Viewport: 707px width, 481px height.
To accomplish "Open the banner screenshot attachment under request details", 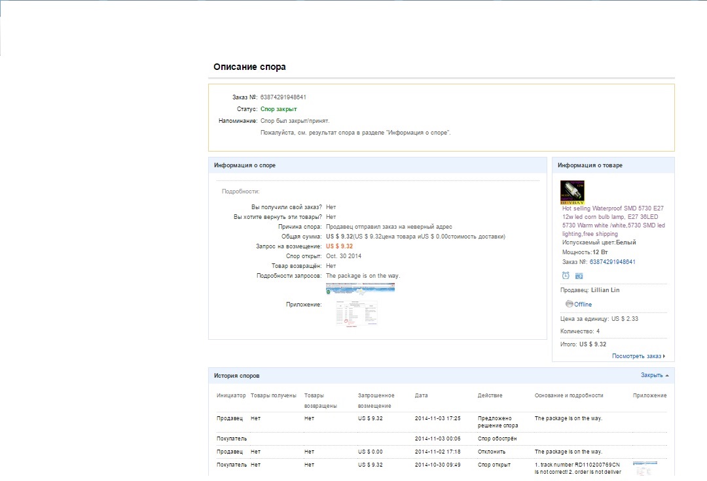I will pyautogui.click(x=360, y=288).
